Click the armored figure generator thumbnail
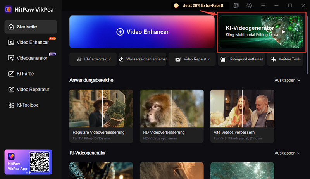Viewport: 310px width, 179px height. pyautogui.click(x=101, y=170)
